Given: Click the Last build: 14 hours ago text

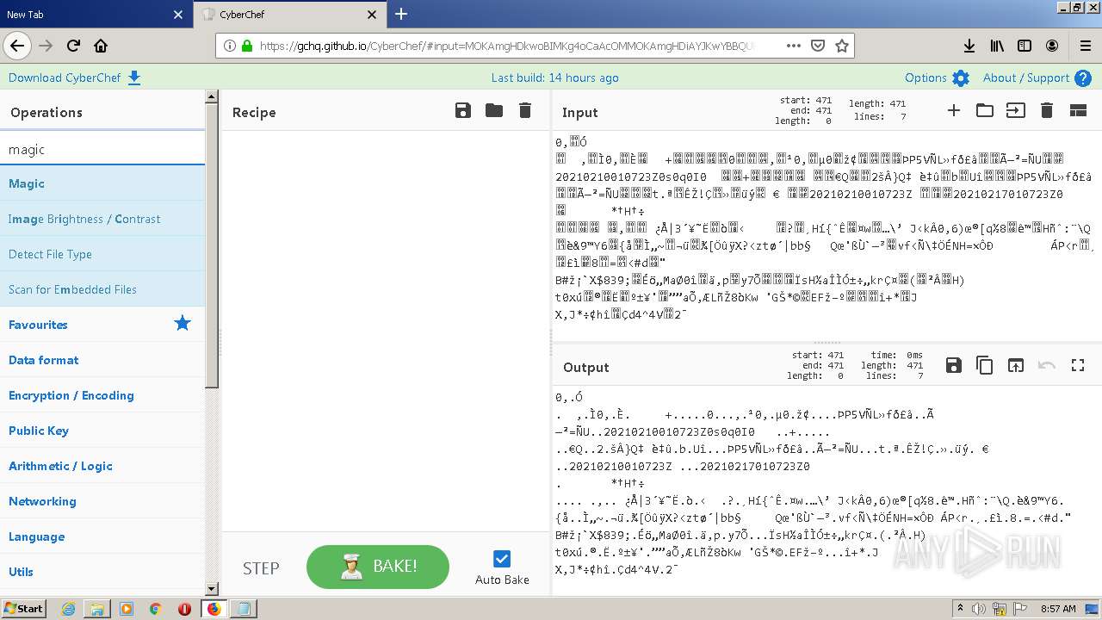Looking at the screenshot, I should [x=555, y=77].
